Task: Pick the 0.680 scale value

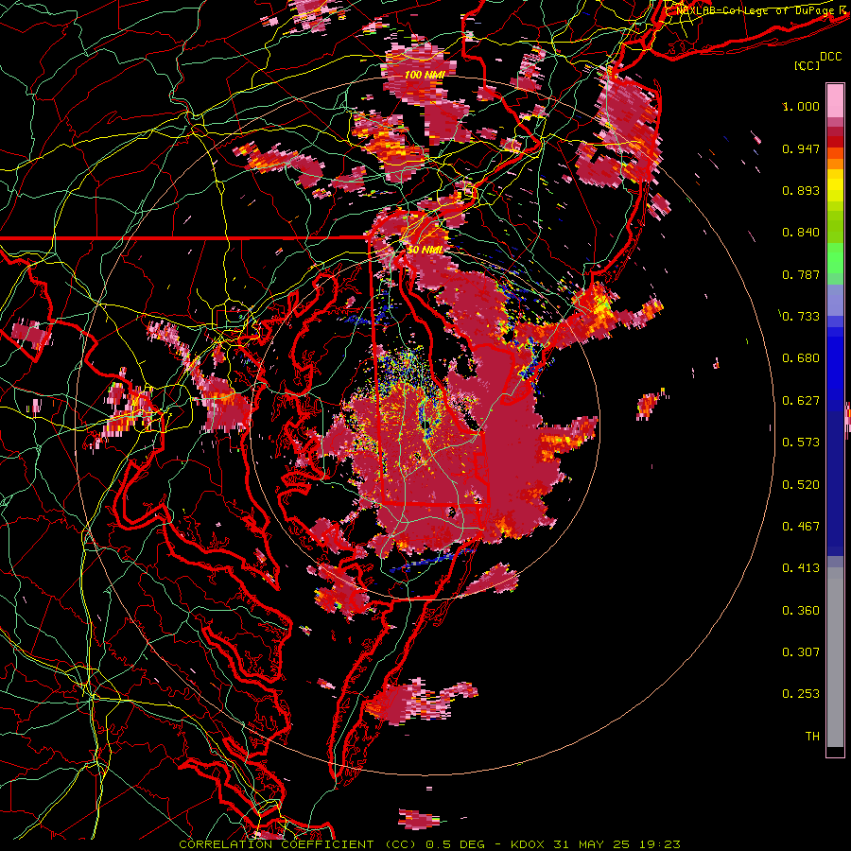Action: pos(801,358)
